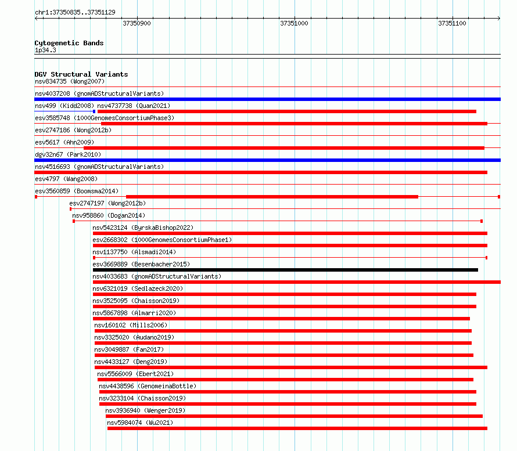Select esv5617 (Ahn2009) label

pyautogui.click(x=64, y=142)
